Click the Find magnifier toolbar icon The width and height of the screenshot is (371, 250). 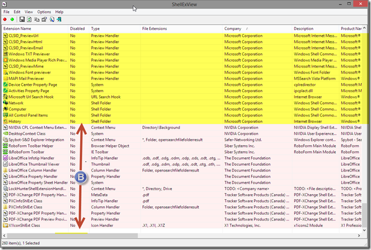[52, 20]
